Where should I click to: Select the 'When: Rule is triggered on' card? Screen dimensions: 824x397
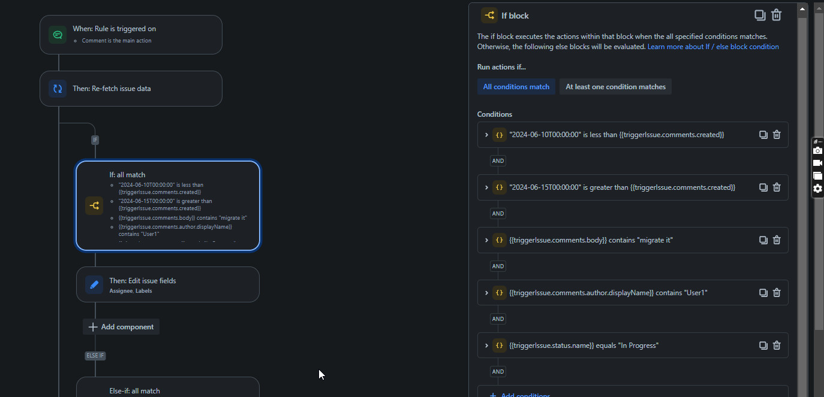pos(131,35)
